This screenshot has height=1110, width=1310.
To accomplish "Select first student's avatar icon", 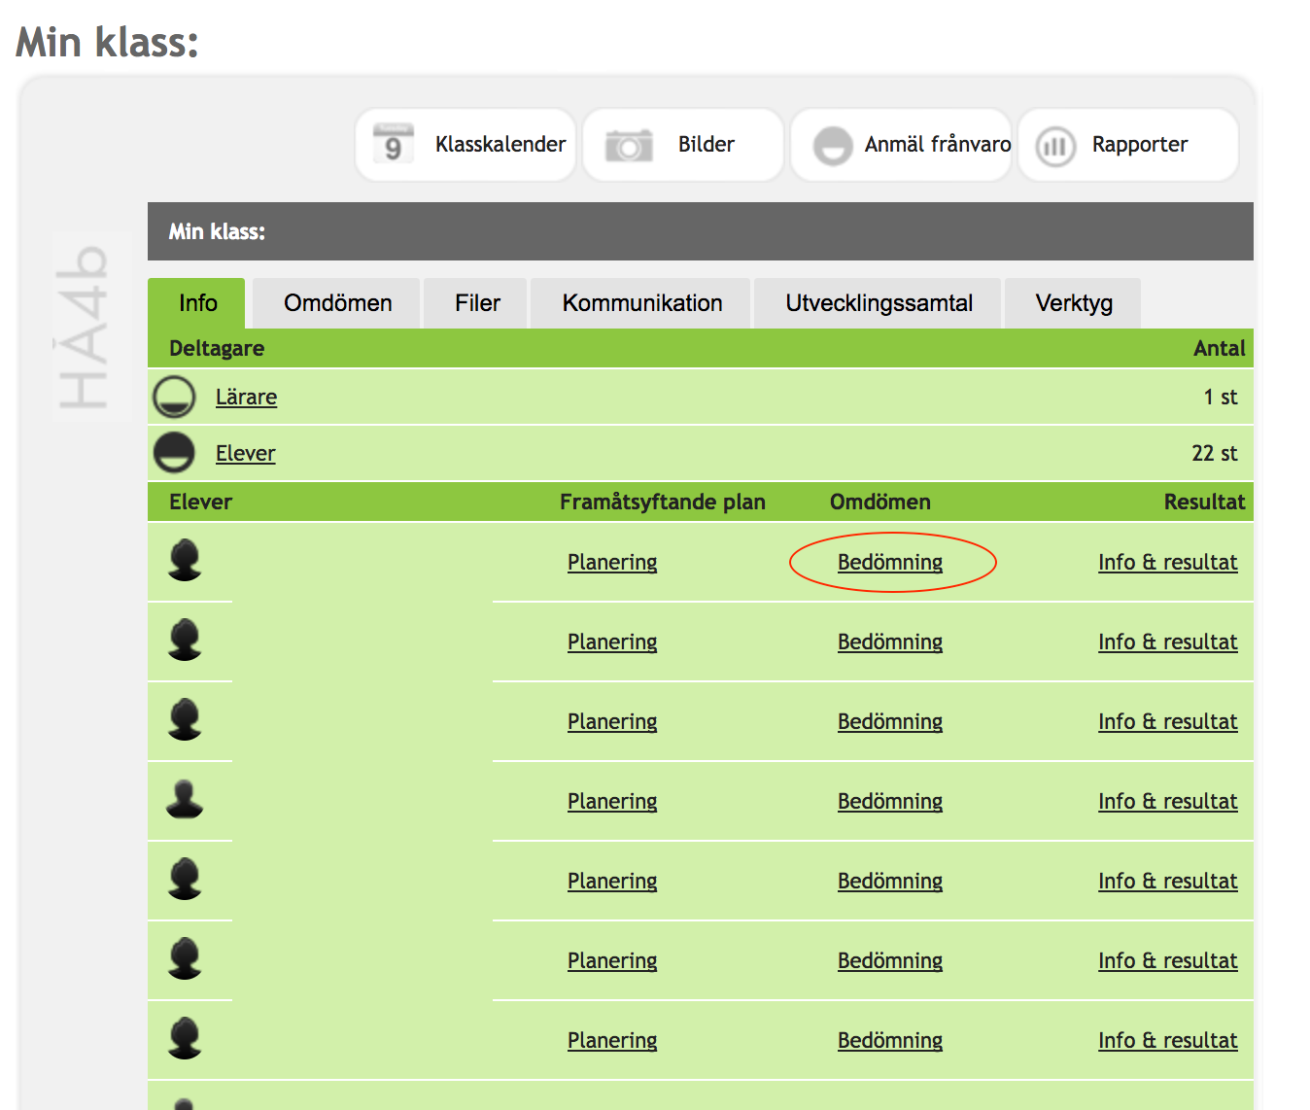I will coord(185,561).
